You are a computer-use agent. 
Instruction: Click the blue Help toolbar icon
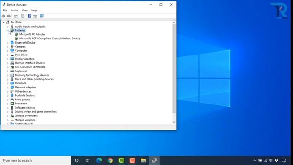coord(29,16)
